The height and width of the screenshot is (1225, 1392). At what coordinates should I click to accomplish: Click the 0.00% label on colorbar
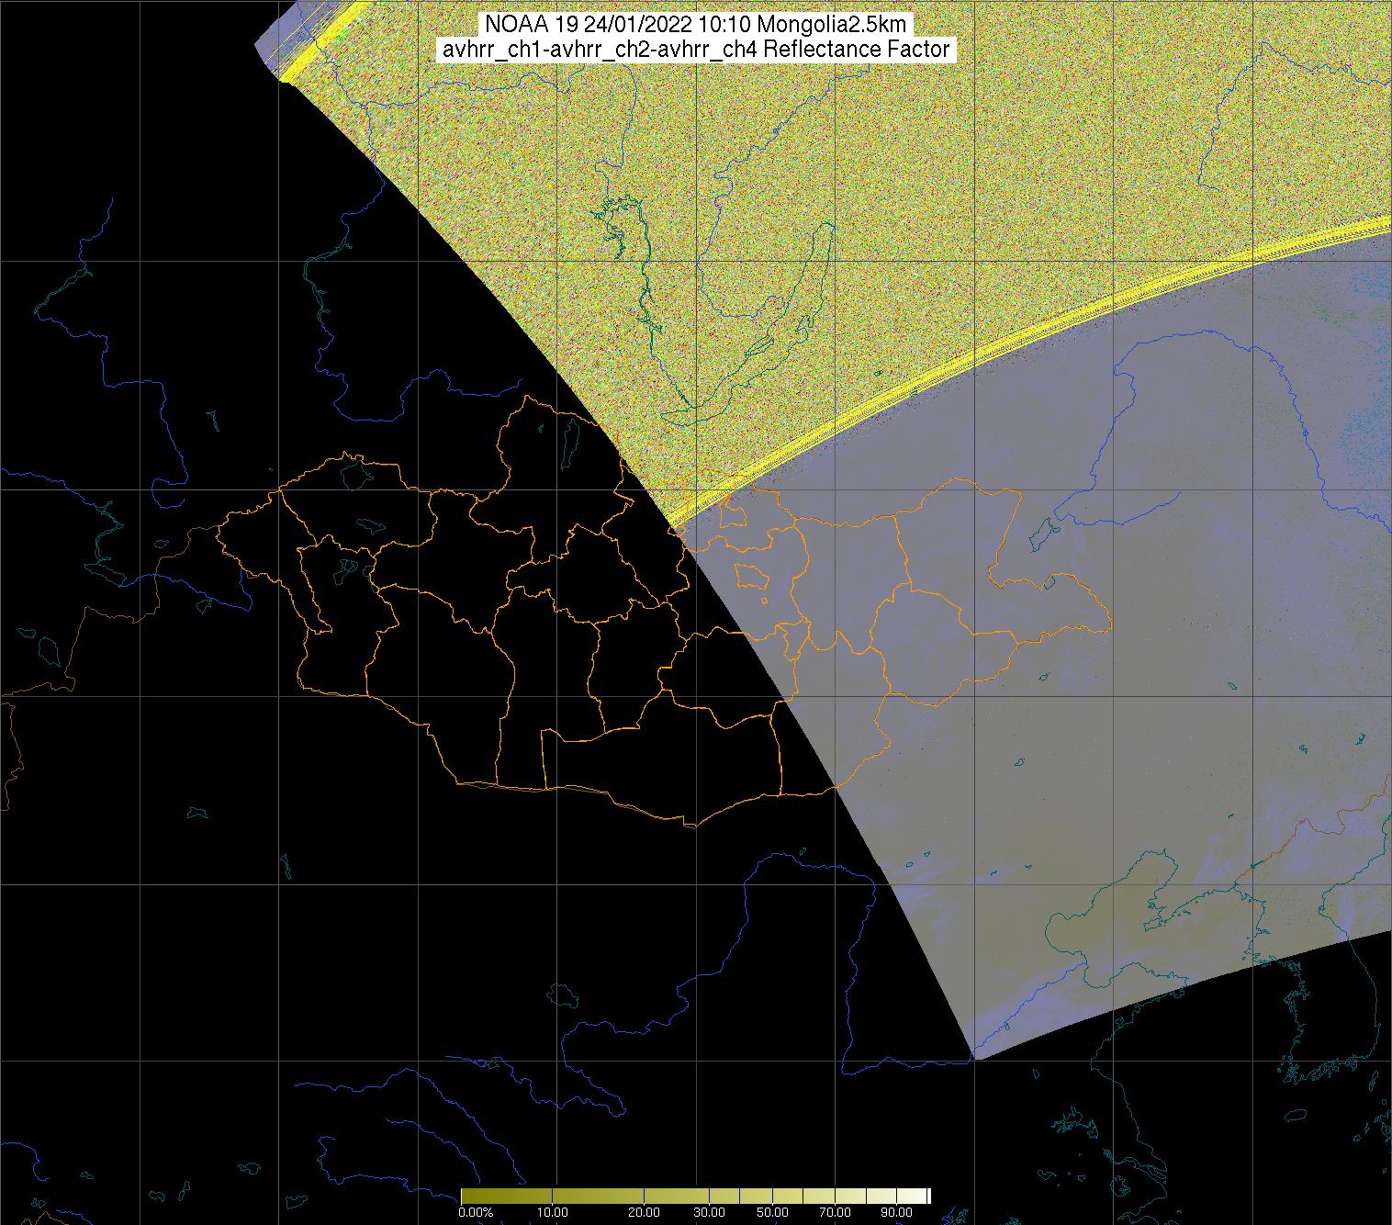tap(476, 1212)
